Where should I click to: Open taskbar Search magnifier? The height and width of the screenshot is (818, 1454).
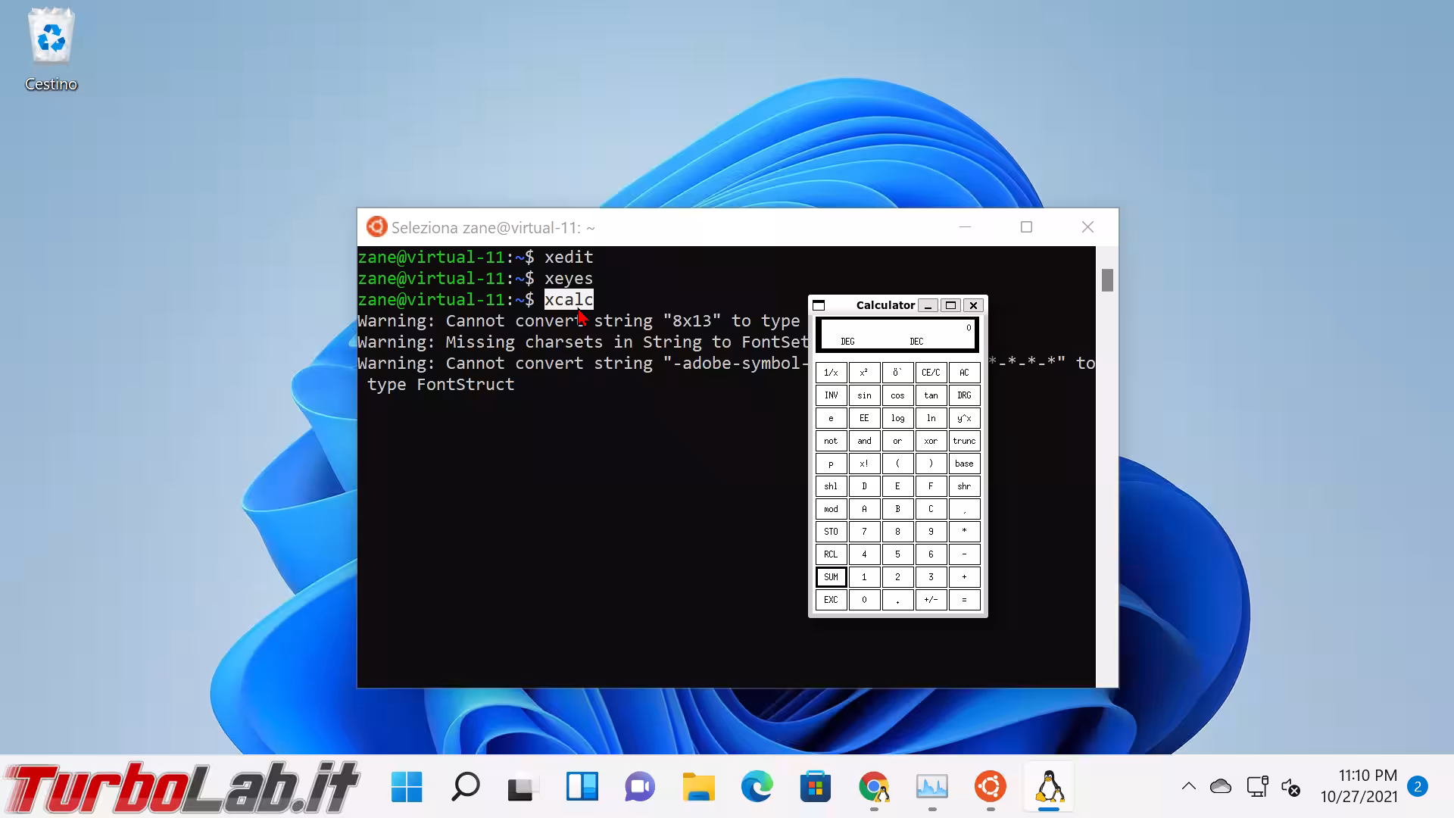tap(465, 787)
